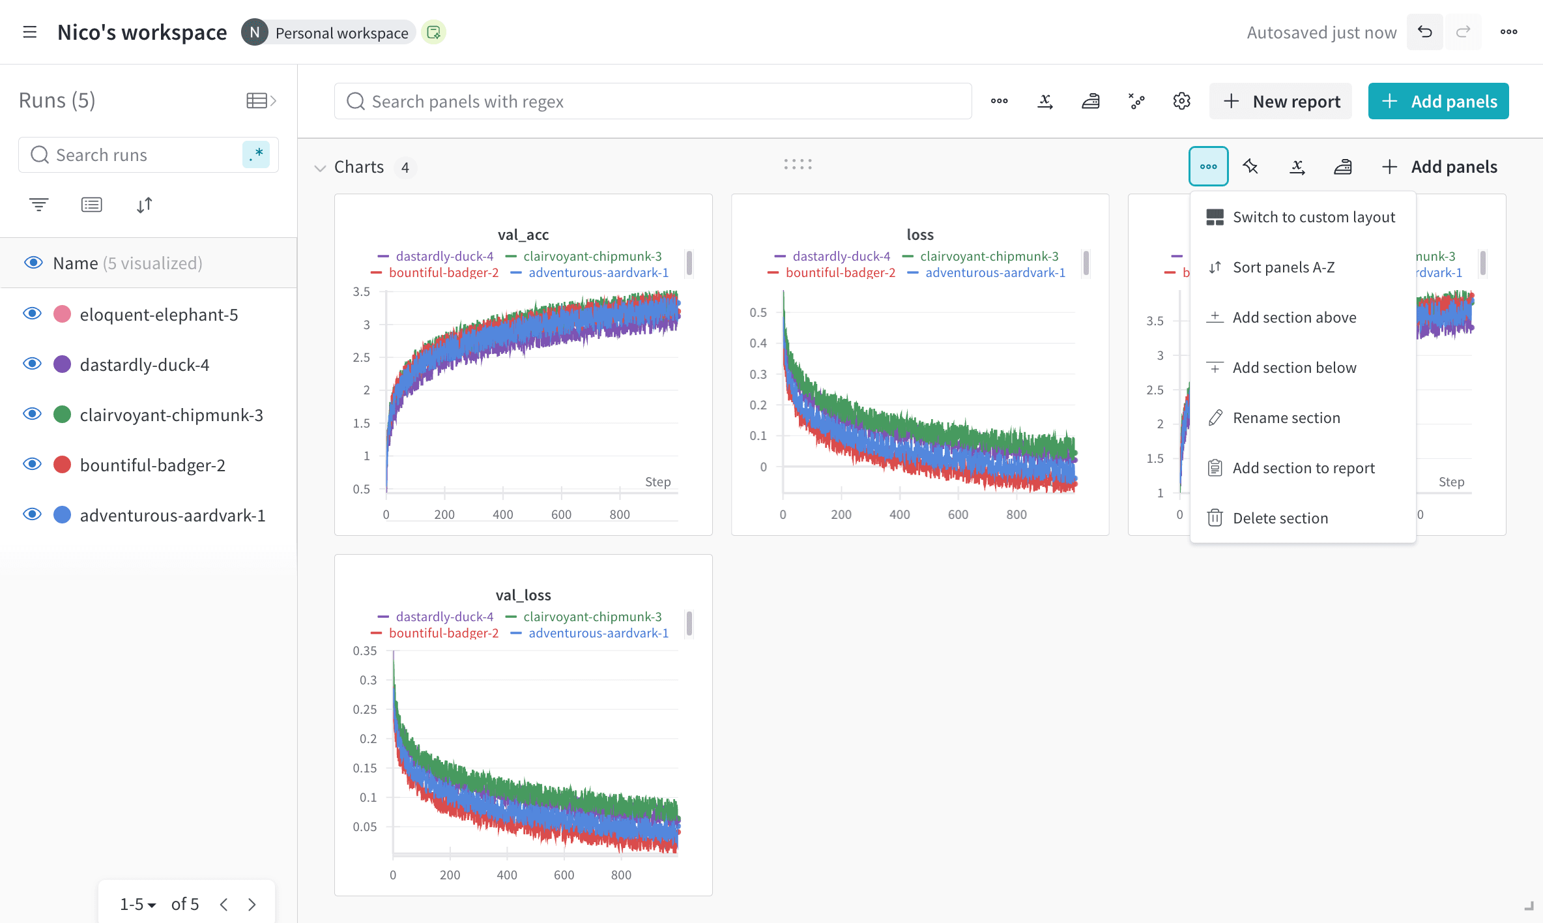Choose Delete section
Viewport: 1543px width, 923px height.
(x=1303, y=518)
